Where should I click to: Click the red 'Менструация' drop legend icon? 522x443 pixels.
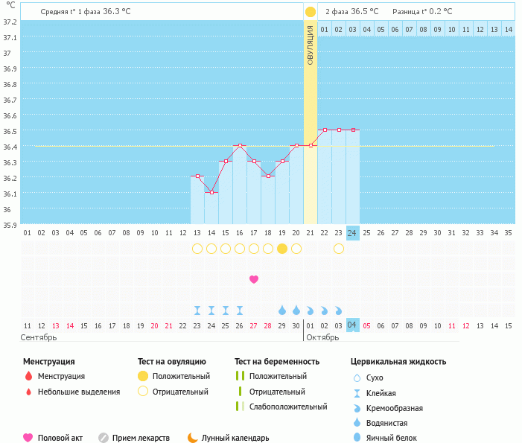(28, 376)
